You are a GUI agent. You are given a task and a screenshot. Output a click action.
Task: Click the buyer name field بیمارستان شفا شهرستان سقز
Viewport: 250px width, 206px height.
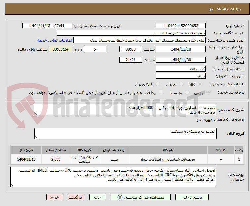coord(131,33)
